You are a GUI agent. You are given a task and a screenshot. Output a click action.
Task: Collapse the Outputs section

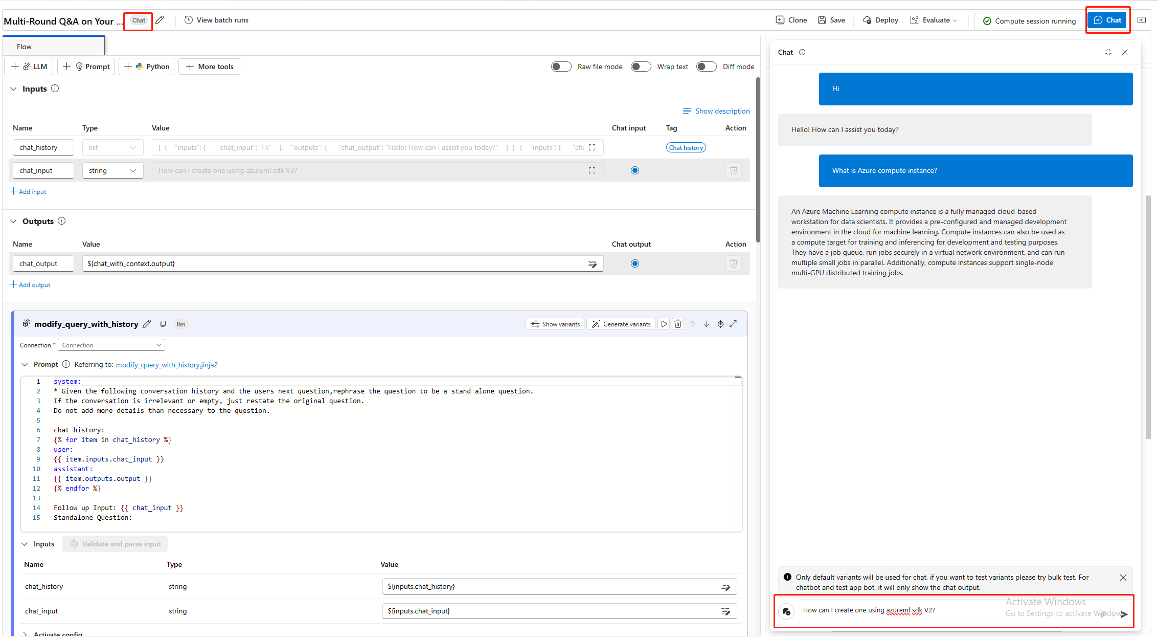pos(14,222)
